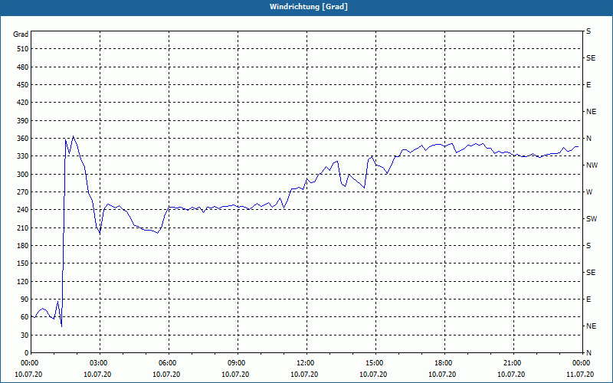Click the topmost S compass label
This screenshot has height=383, width=613.
click(x=588, y=31)
